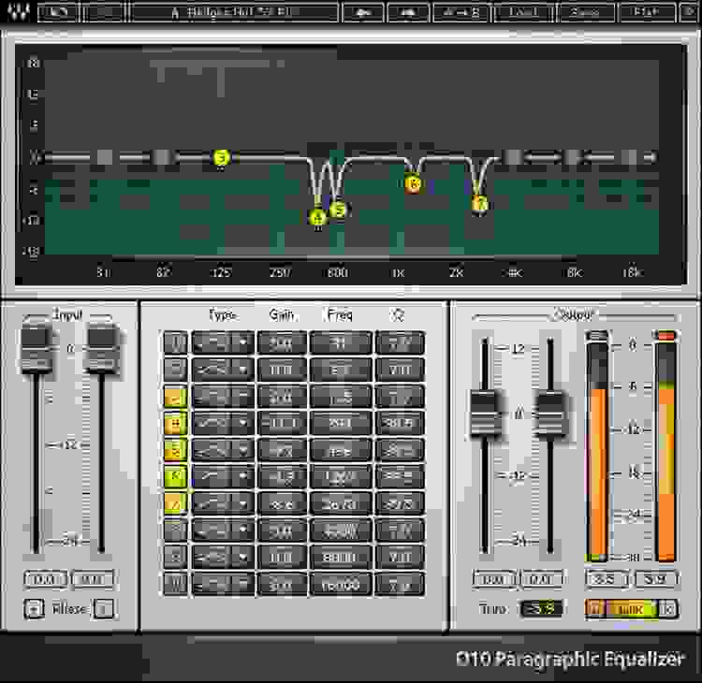Open band 7 filter type dropdown
This screenshot has height=683, width=702.
tap(223, 504)
